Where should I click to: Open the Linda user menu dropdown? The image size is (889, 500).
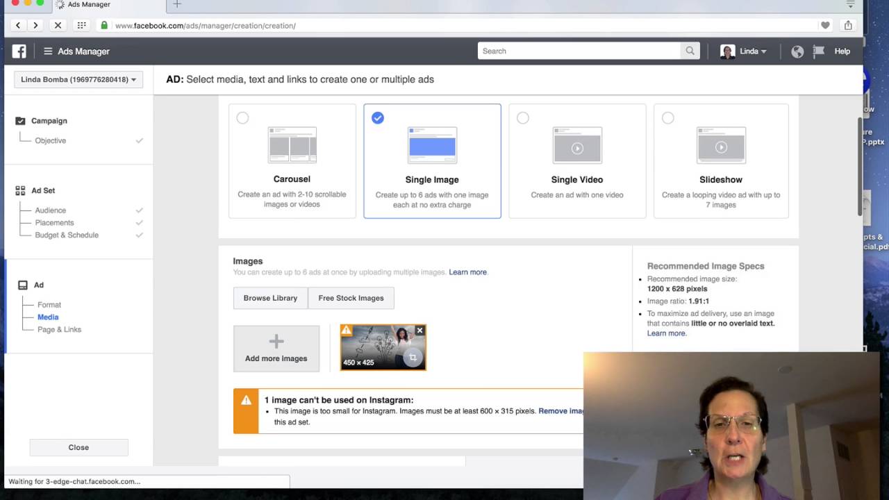click(753, 51)
